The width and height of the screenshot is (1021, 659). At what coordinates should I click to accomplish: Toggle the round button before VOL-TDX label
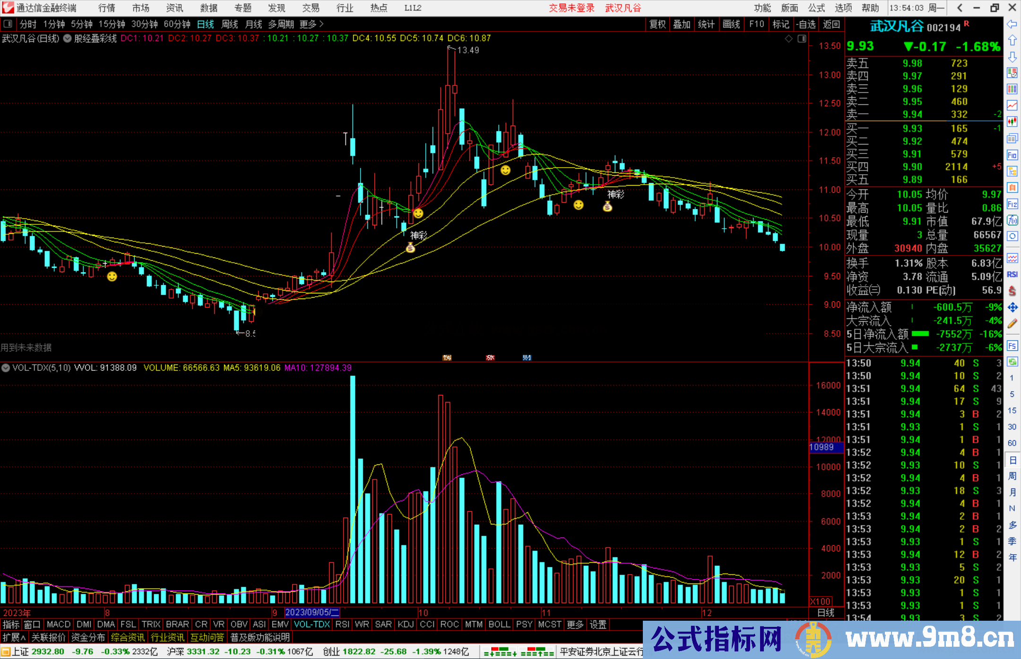(6, 368)
